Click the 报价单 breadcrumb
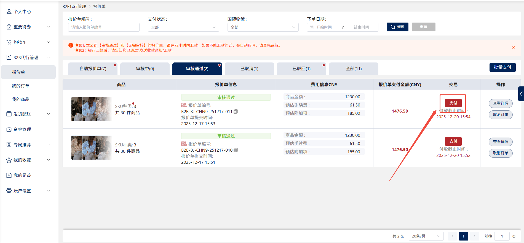 pos(99,6)
